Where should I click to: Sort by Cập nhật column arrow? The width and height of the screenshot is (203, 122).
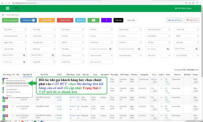click(31, 74)
